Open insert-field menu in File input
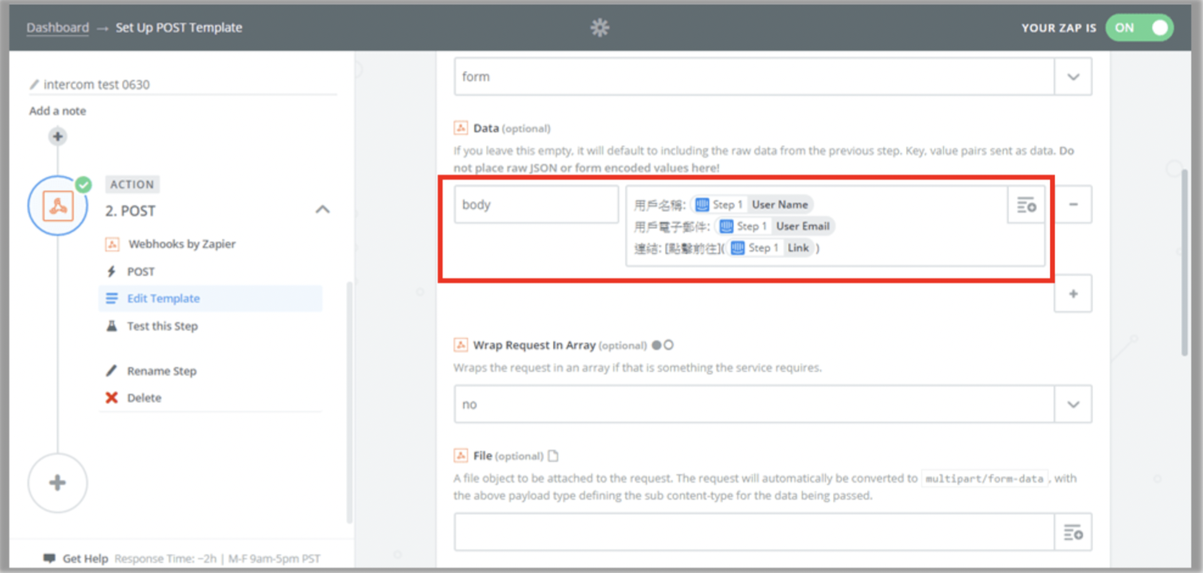This screenshot has height=573, width=1203. (x=1073, y=533)
